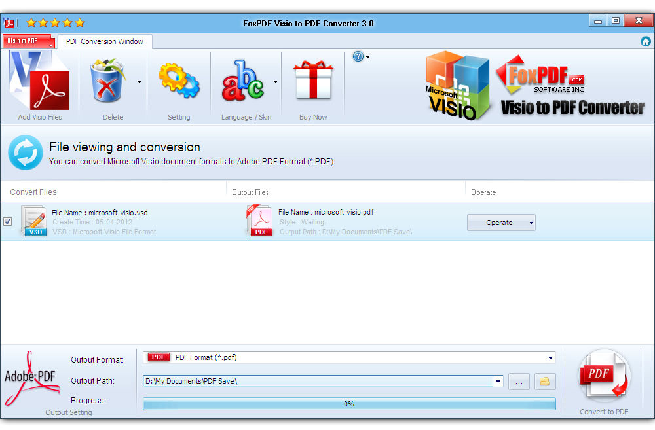Open the red Visio to PDF menu
This screenshot has width=655, height=430.
coord(28,41)
